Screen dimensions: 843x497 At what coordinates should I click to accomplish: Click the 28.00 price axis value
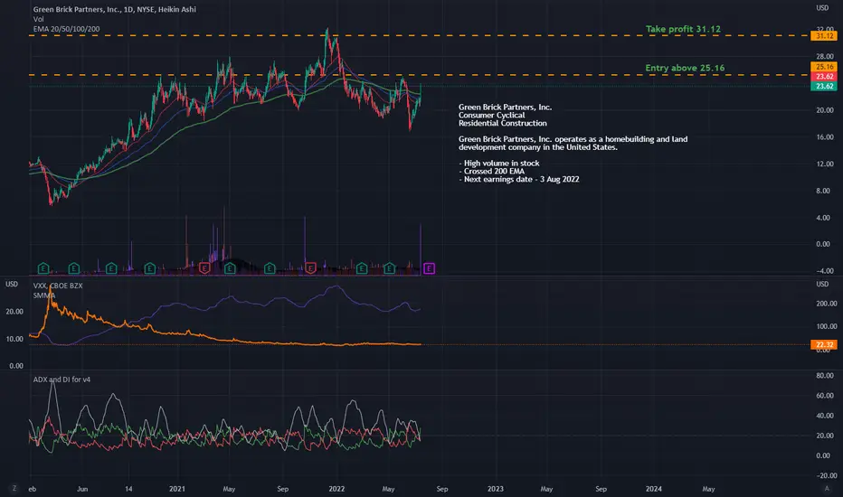(x=824, y=56)
